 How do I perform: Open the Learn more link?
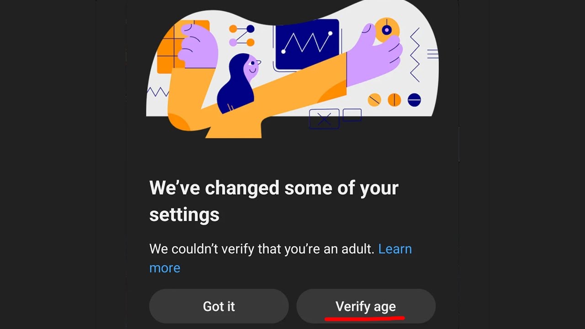pos(281,258)
